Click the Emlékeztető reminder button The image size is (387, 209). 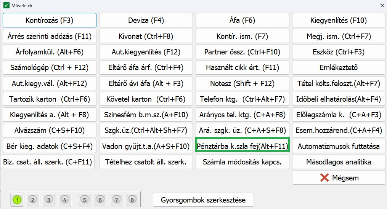coord(339,68)
